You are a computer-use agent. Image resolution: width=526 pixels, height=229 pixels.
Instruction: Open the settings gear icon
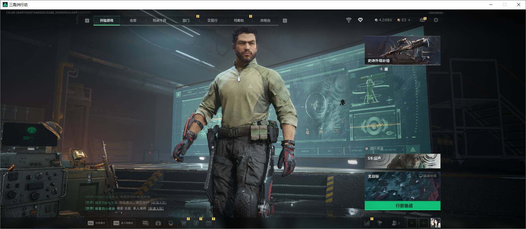436,20
